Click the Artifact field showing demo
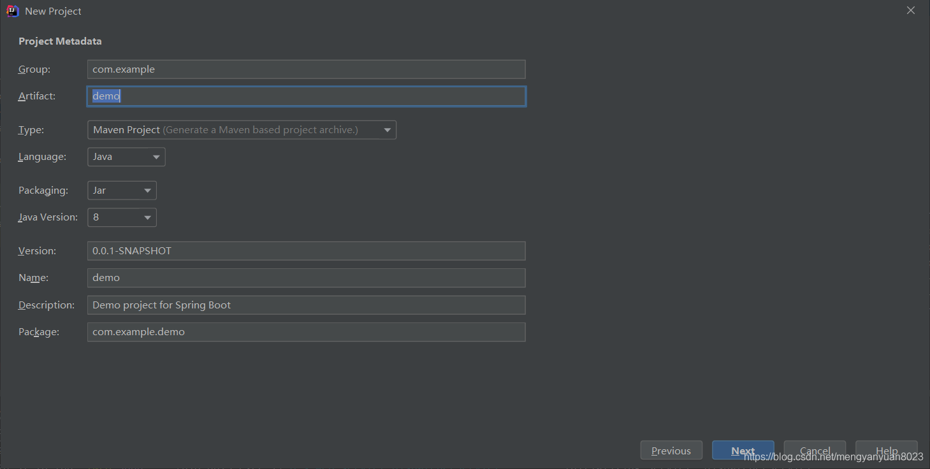 pyautogui.click(x=306, y=96)
